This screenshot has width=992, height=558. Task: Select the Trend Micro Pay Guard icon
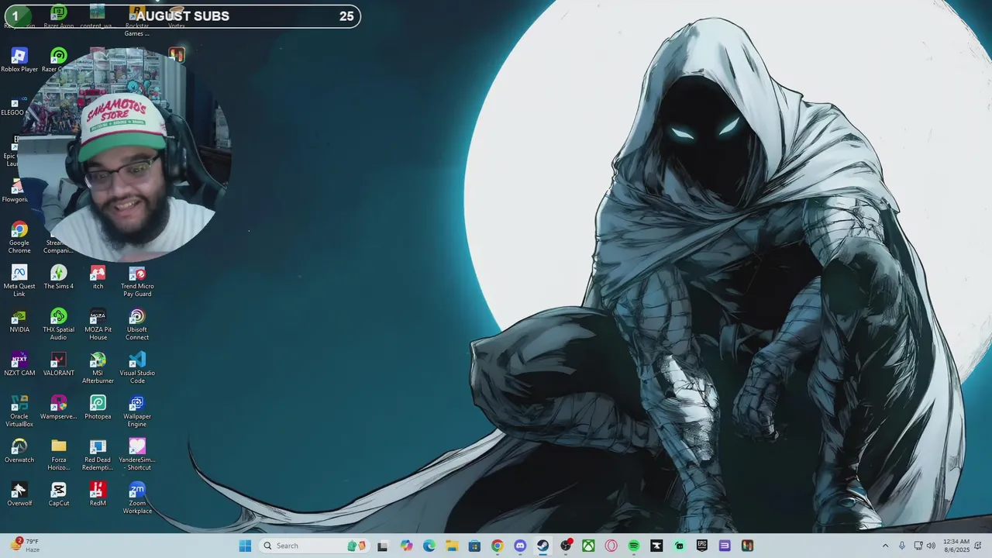pos(137,281)
